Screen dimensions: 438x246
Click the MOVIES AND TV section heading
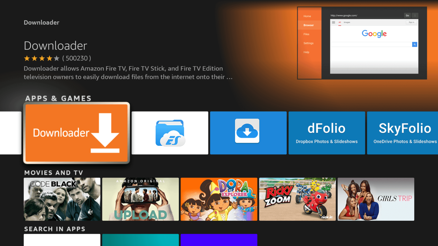pos(54,173)
